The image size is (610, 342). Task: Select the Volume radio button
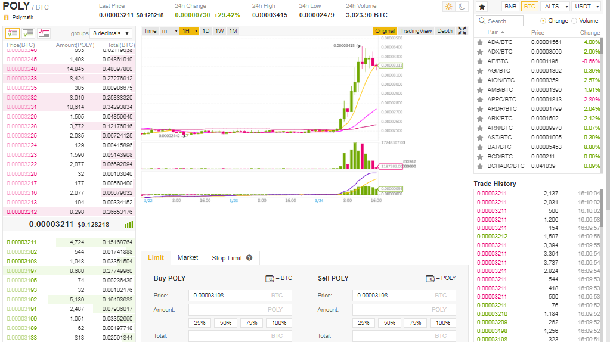click(x=574, y=21)
